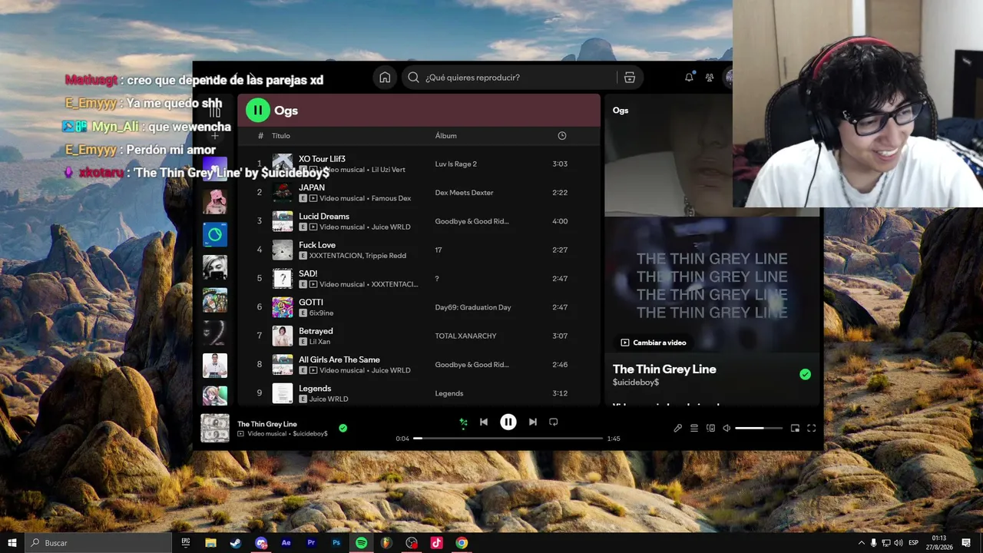Viewport: 983px width, 553px height.
Task: Switch to Spotify in the taskbar
Action: click(x=361, y=543)
